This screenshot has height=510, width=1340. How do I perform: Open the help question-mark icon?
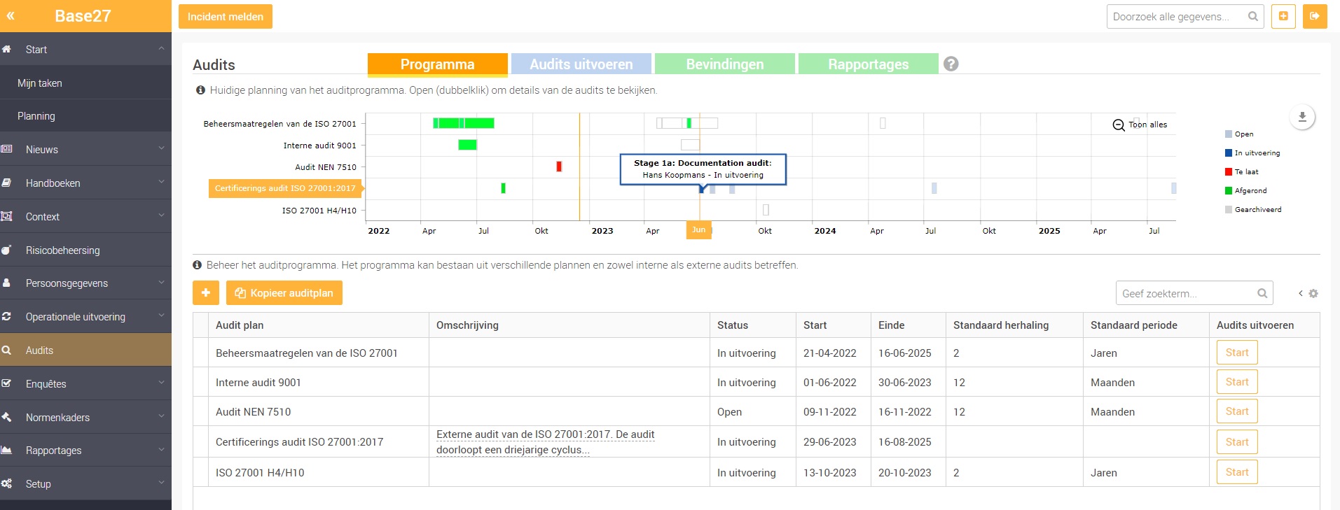click(x=951, y=64)
